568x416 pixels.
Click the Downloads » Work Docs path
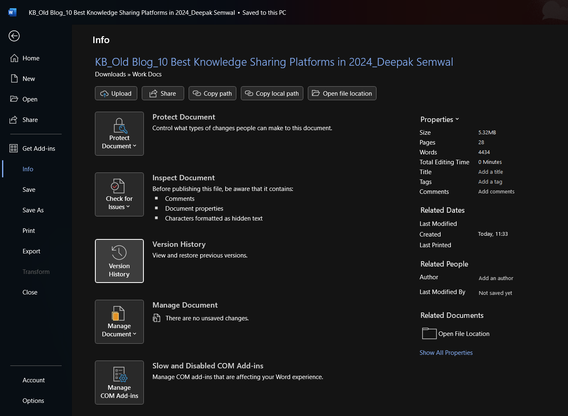128,74
